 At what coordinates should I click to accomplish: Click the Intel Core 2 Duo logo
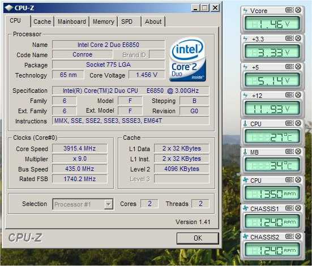[x=187, y=59]
